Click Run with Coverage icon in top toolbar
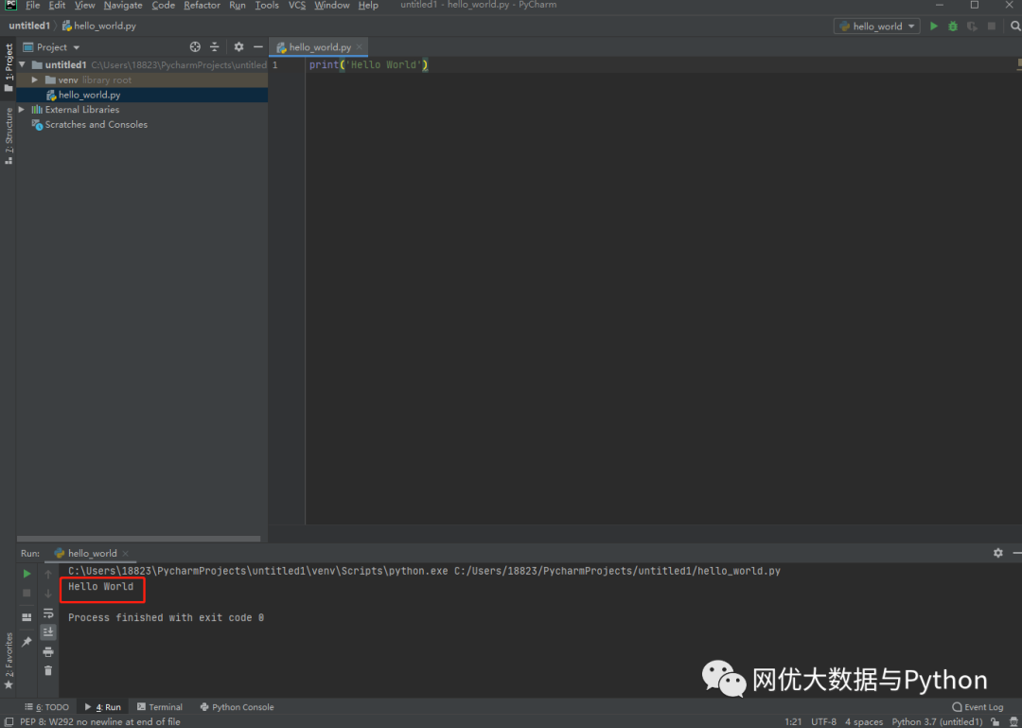Viewport: 1022px width, 728px height. [972, 27]
